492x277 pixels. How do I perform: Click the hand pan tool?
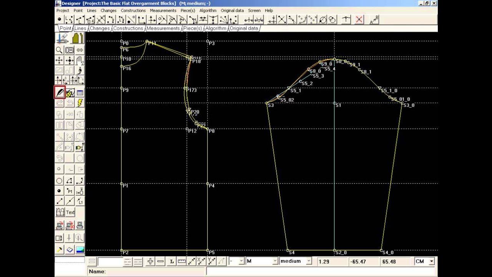pos(80,60)
